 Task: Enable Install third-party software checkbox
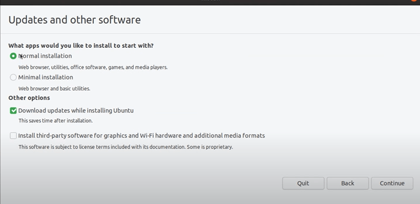(13, 136)
